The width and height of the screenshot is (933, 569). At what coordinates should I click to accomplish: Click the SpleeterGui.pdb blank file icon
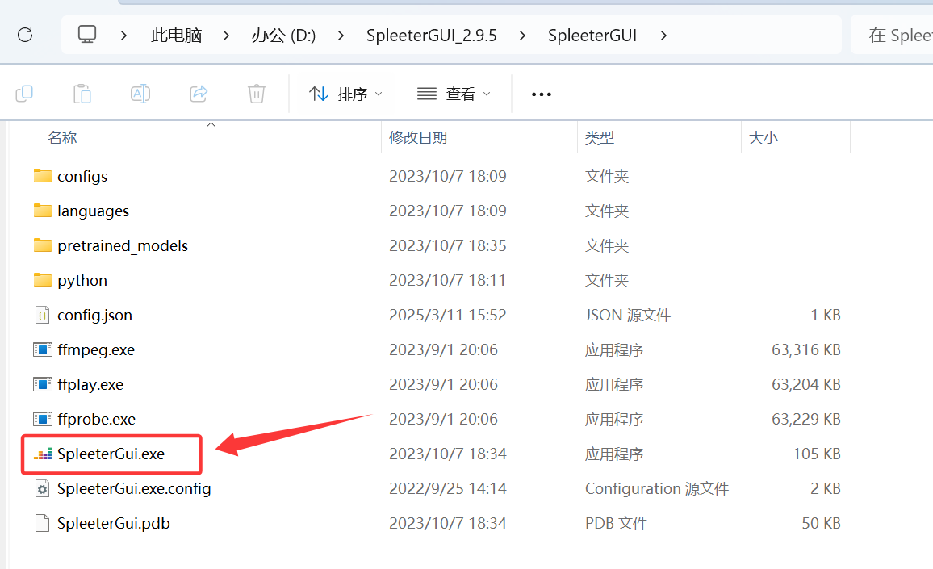[x=42, y=523]
